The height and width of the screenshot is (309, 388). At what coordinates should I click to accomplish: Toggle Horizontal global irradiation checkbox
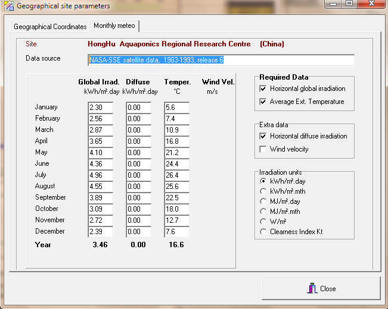point(263,89)
